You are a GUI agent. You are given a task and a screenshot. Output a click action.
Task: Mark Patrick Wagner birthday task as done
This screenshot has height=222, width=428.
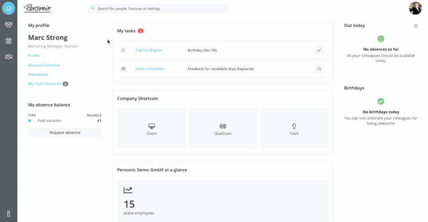[x=319, y=50]
